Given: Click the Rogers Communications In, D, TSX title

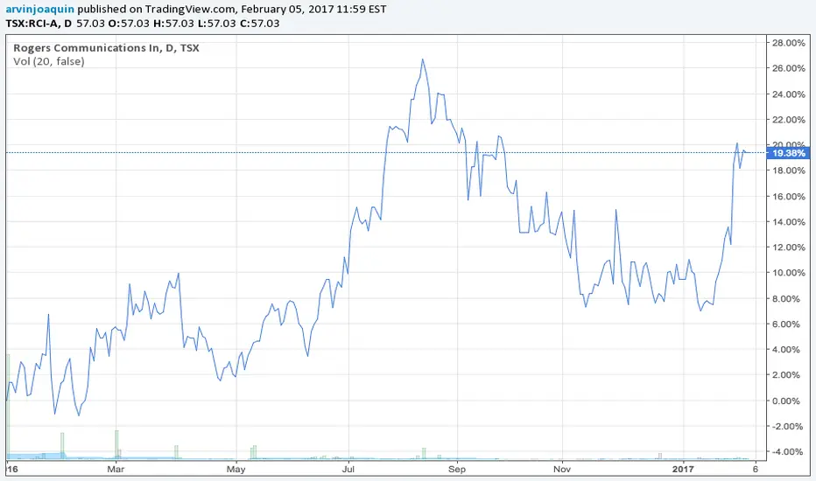Looking at the screenshot, I should (106, 48).
